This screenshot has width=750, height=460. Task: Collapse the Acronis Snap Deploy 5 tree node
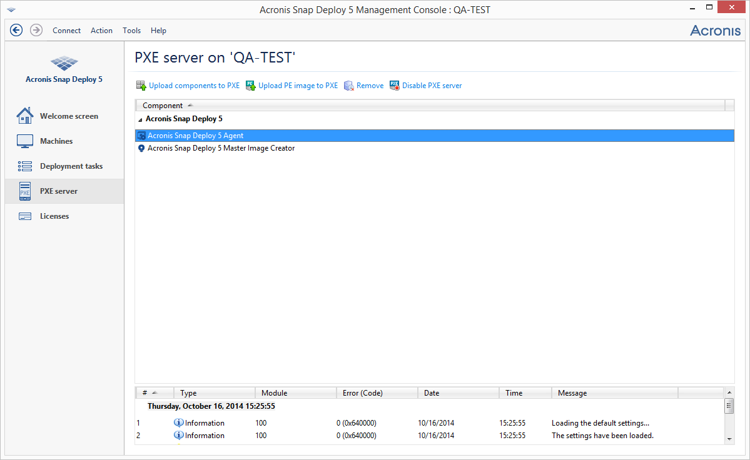pyautogui.click(x=140, y=118)
